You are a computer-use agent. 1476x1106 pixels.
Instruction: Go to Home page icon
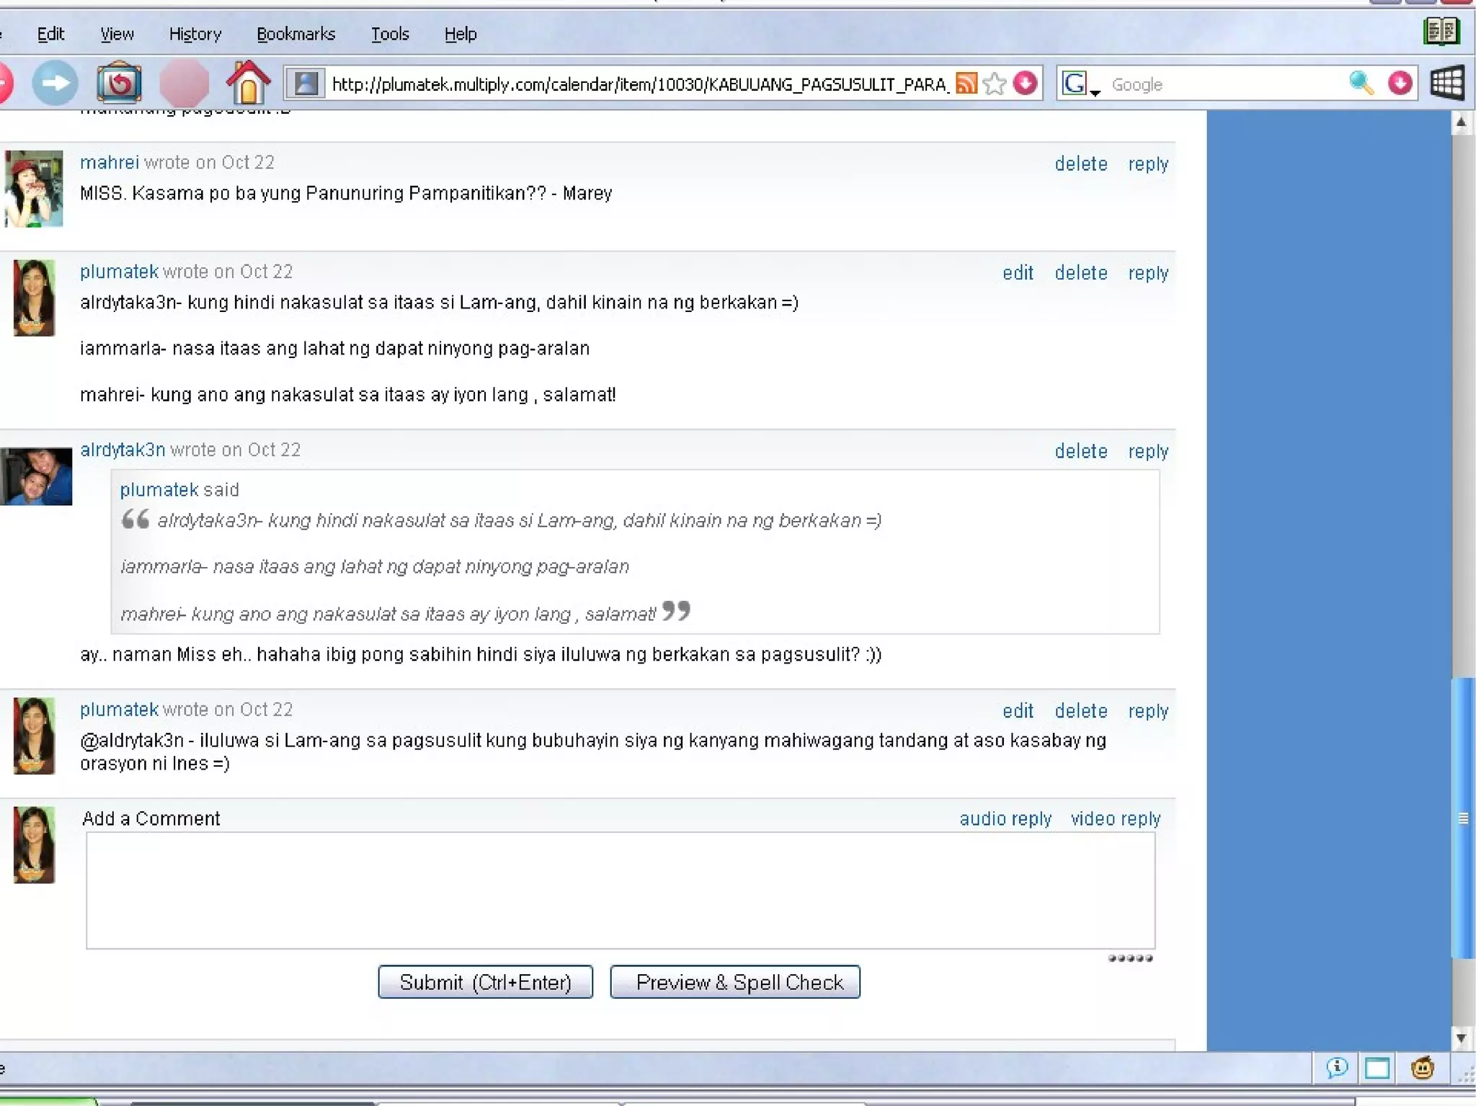[248, 84]
